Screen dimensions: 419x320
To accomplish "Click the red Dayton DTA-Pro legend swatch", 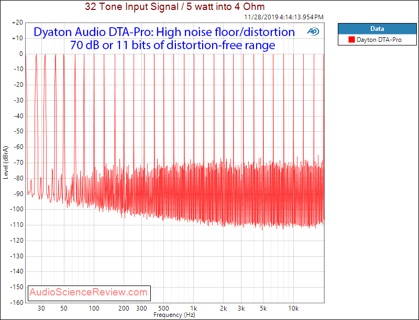I will (351, 40).
